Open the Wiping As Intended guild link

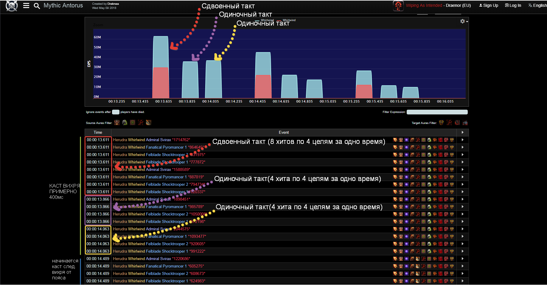tap(424, 5)
